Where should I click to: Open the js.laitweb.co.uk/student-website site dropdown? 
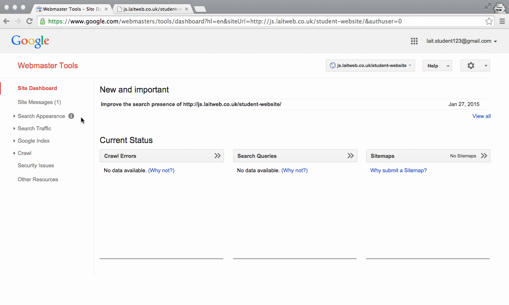[370, 66]
